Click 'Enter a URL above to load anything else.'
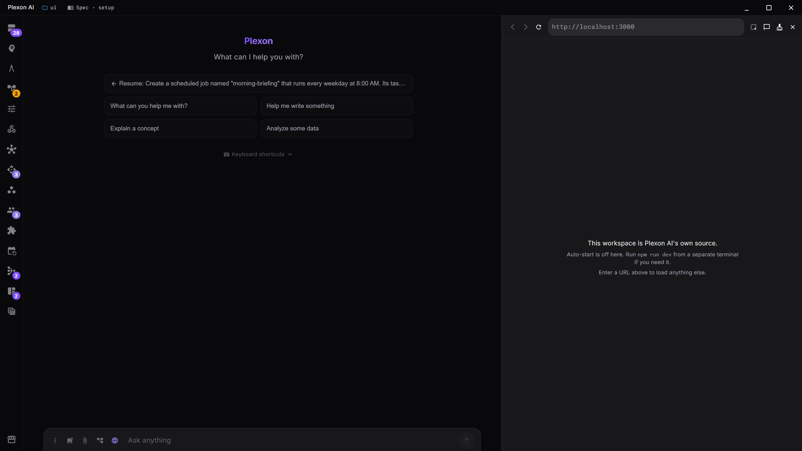This screenshot has height=451, width=802. pyautogui.click(x=652, y=272)
